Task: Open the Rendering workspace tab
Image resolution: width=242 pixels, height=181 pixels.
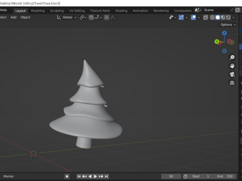Action: pos(161,11)
